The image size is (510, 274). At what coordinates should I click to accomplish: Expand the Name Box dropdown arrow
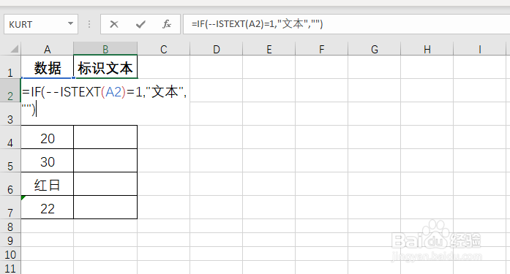point(70,23)
